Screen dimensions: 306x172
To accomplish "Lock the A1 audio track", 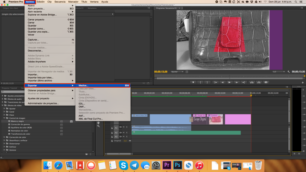I will pos(112,128).
